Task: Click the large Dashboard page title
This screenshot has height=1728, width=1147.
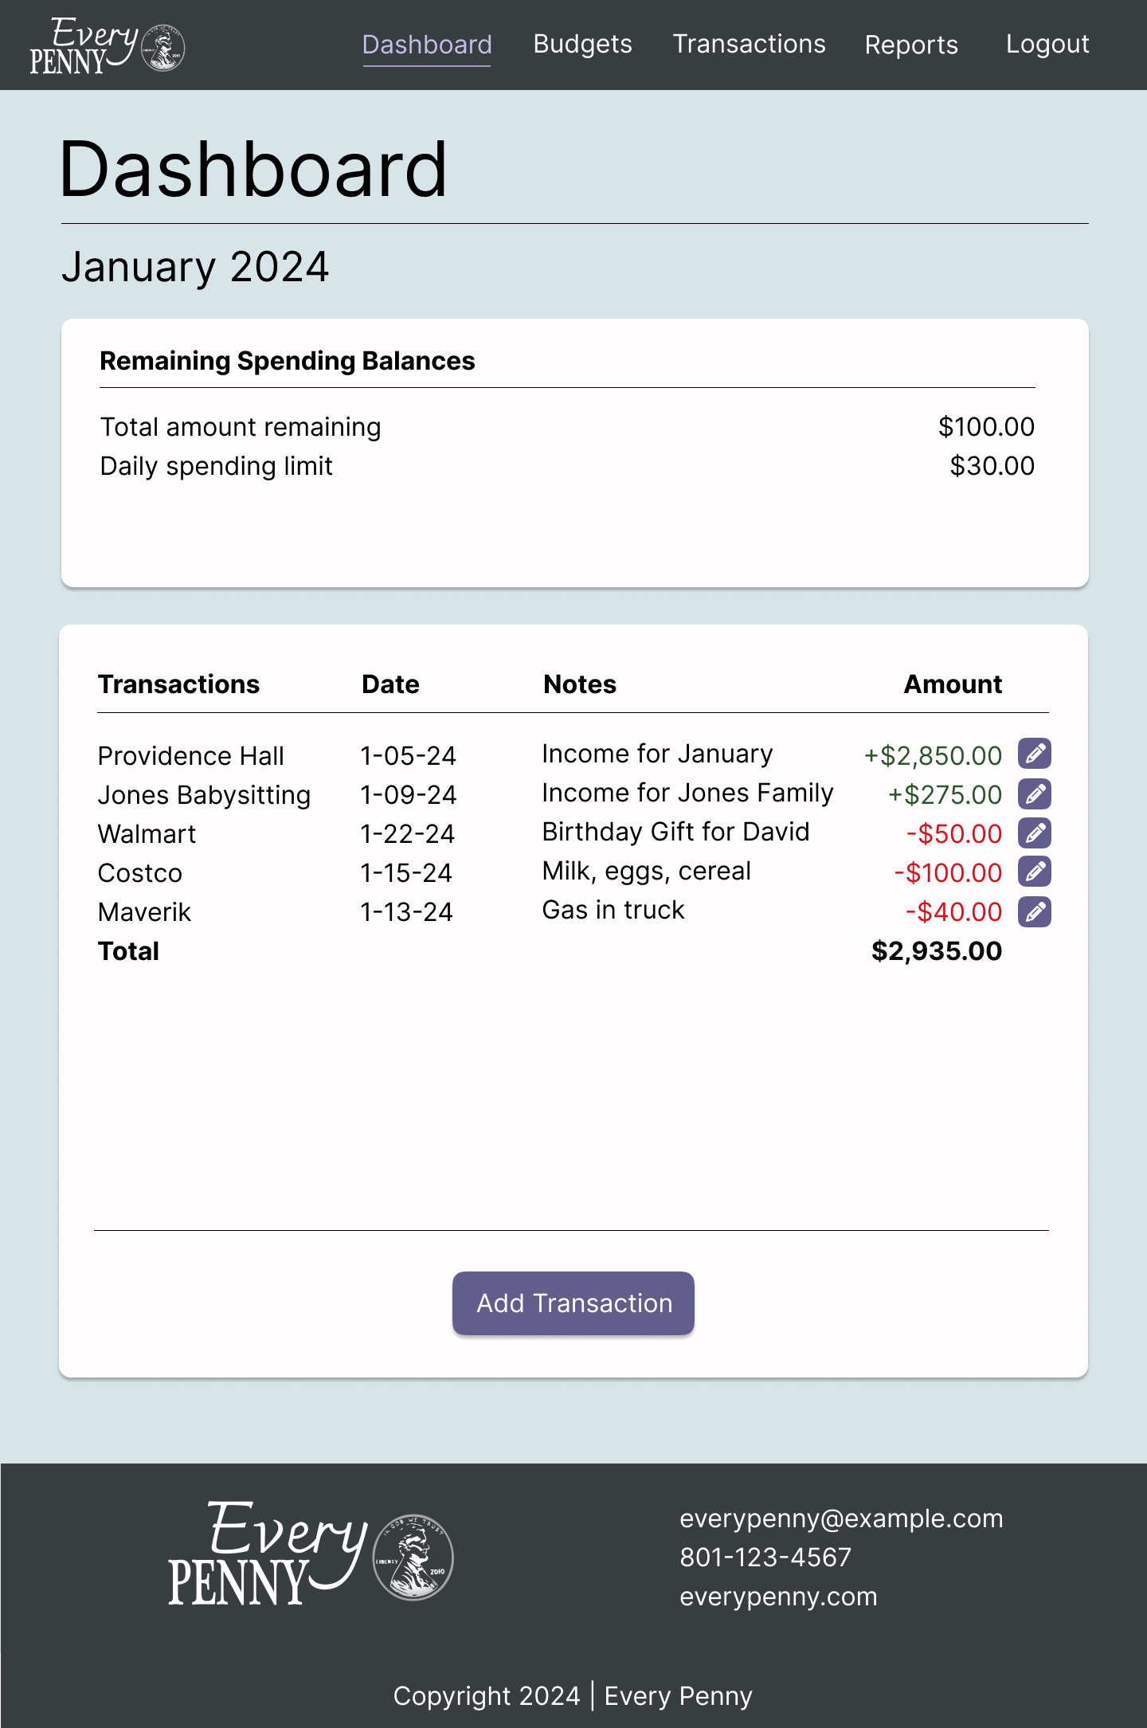Action: pos(253,169)
